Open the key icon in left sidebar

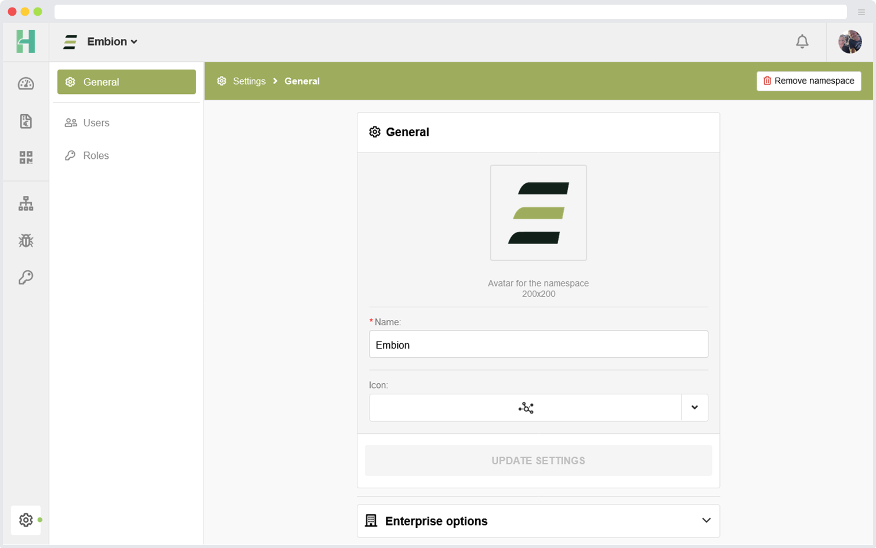pos(26,277)
